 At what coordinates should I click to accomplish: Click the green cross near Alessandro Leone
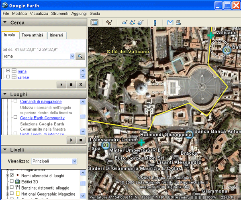point(141,142)
